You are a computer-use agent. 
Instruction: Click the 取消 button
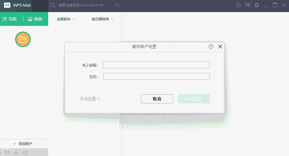coord(157,99)
